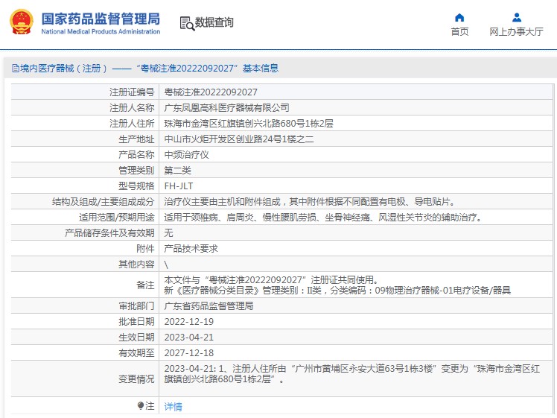Viewport: 557px width, 418px height.
Task: Select the storage condition value 无
Action: pos(169,232)
